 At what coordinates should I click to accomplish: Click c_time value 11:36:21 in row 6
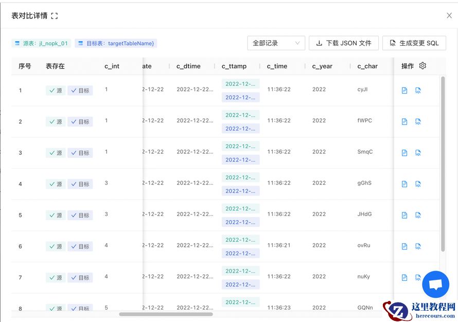(x=279, y=245)
